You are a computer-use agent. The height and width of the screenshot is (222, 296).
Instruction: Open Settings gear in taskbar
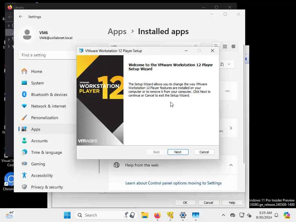point(183,215)
